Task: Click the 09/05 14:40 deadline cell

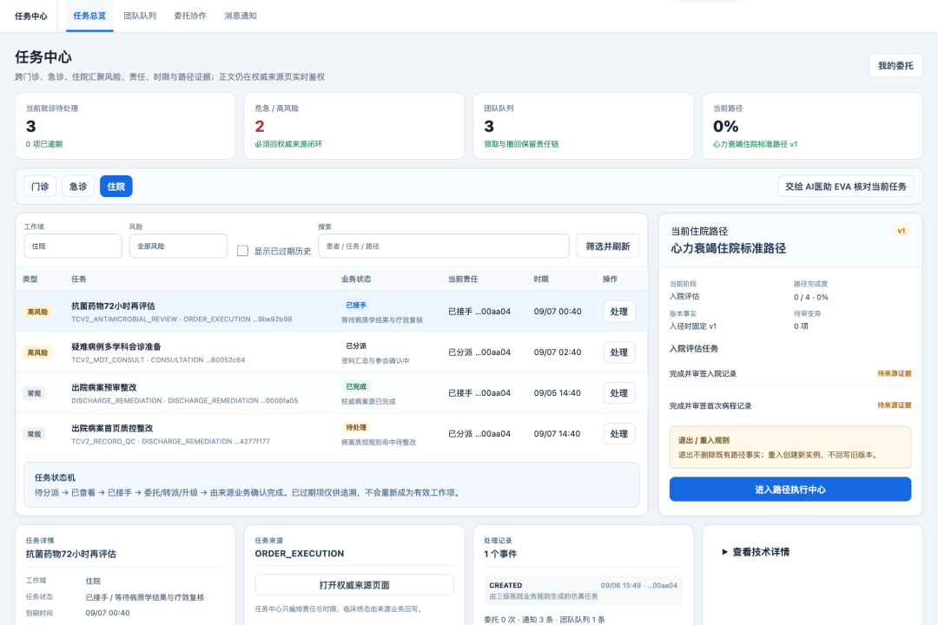Action: click(558, 393)
